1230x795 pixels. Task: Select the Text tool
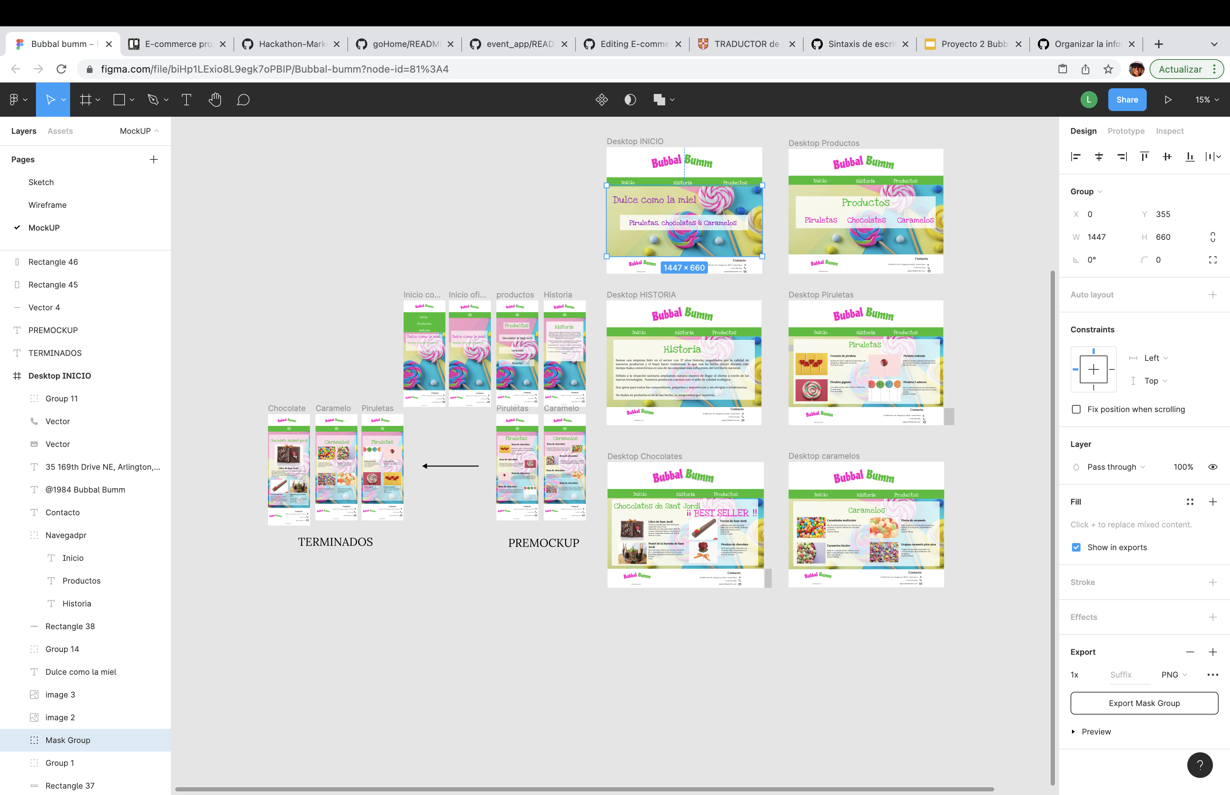(186, 100)
